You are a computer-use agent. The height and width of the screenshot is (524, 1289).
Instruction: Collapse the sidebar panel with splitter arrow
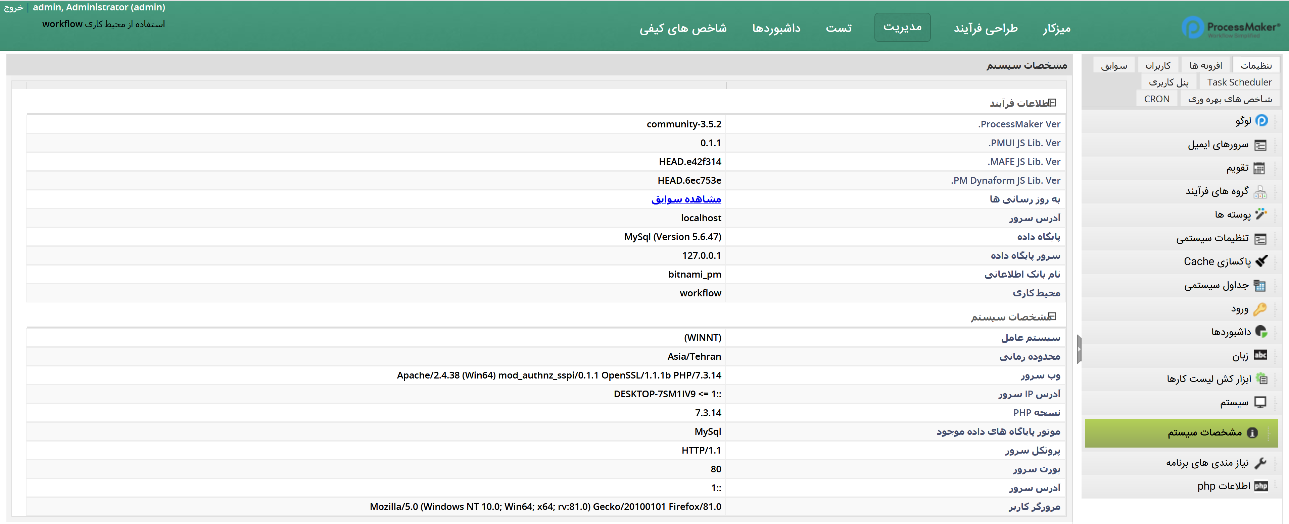[1079, 349]
